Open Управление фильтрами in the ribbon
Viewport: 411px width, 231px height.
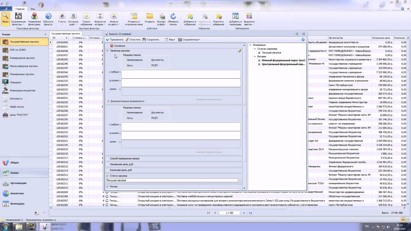pos(34,19)
